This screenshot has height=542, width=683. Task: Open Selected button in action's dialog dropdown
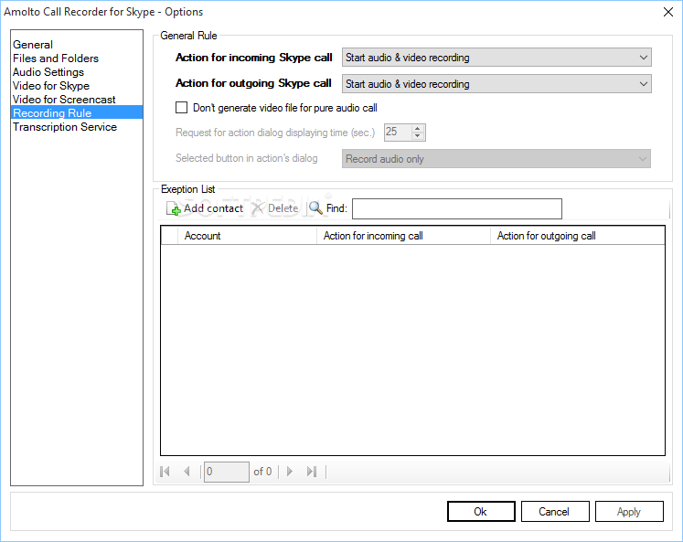tap(496, 159)
